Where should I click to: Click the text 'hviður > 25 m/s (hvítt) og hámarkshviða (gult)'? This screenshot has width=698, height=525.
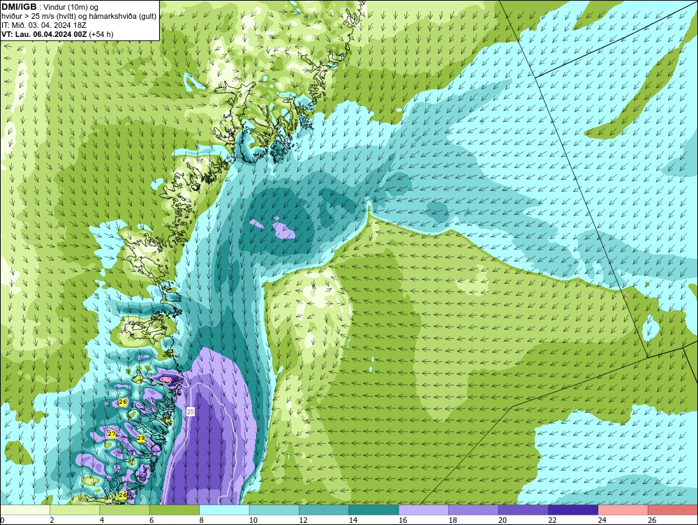click(79, 17)
